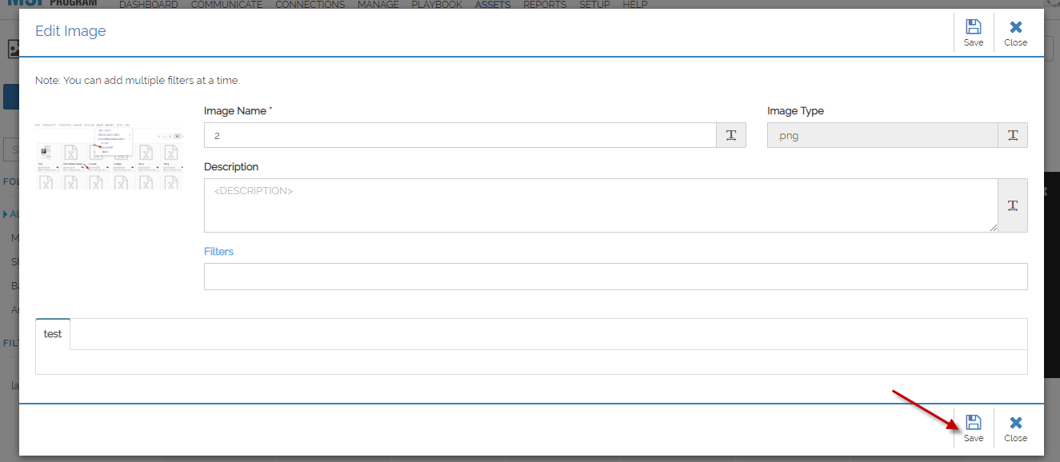
Task: Open the ASSETS menu
Action: tap(493, 5)
